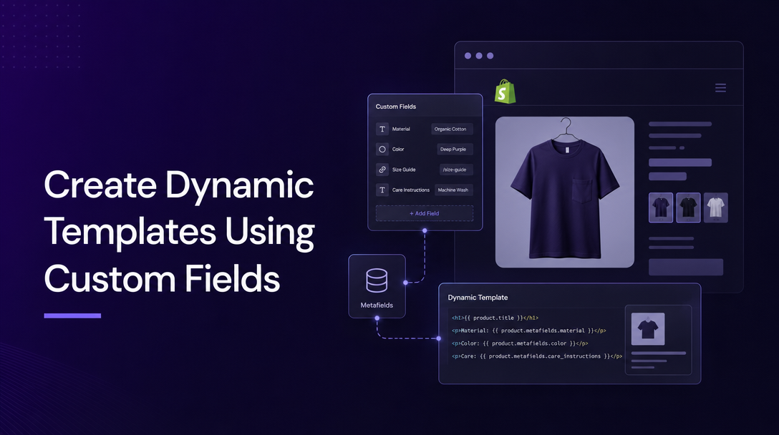Select the white t-shirt variant thumbnail

715,207
